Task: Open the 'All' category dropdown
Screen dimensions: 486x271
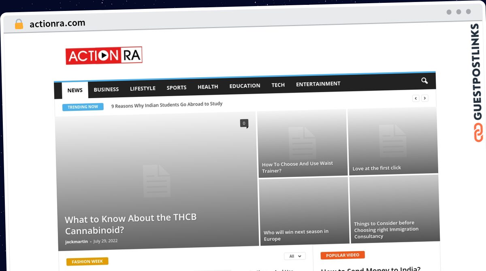Action: pyautogui.click(x=294, y=256)
